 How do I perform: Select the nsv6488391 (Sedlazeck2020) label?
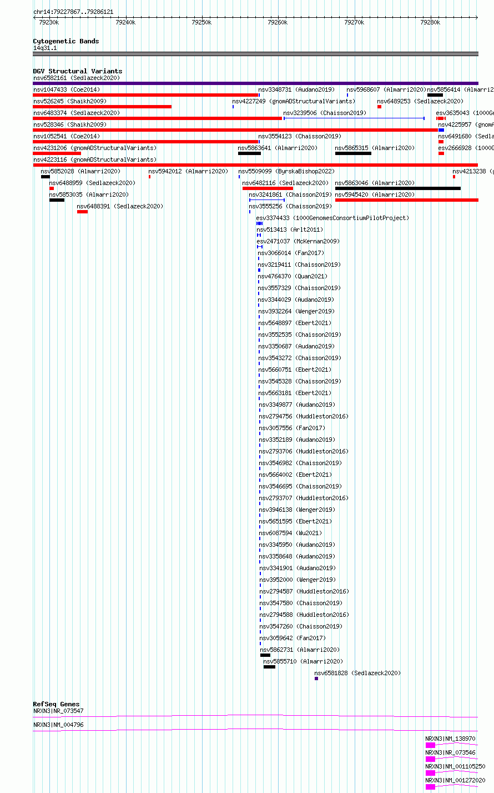120,207
